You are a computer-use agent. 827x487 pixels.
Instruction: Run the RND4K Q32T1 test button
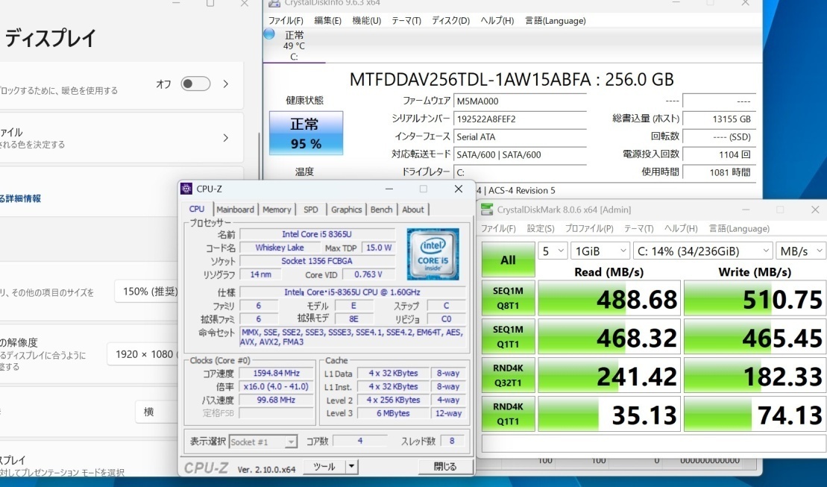(509, 375)
